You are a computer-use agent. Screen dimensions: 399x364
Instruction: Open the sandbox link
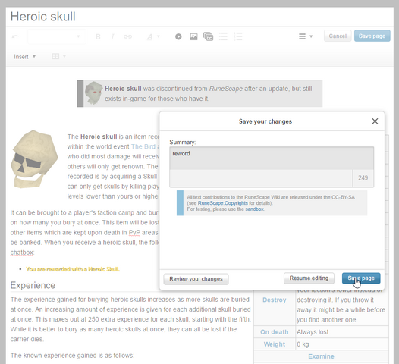[254, 209]
